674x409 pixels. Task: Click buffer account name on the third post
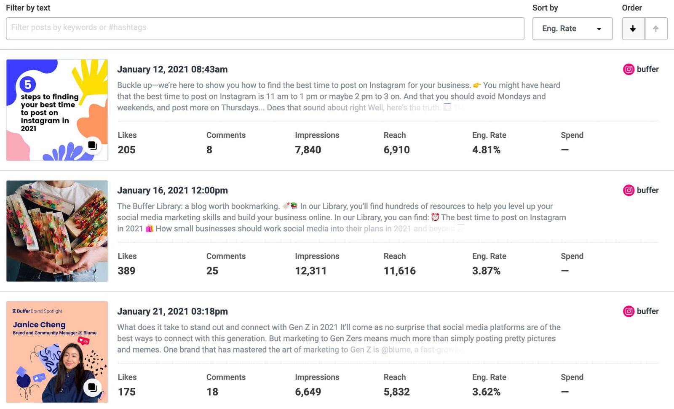647,312
